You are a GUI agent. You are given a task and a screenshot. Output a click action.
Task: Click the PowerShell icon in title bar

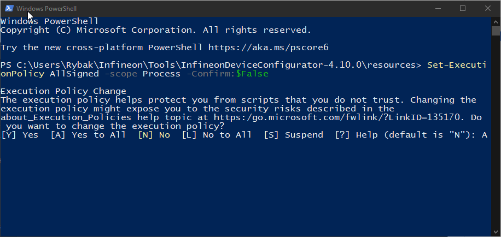[9, 8]
